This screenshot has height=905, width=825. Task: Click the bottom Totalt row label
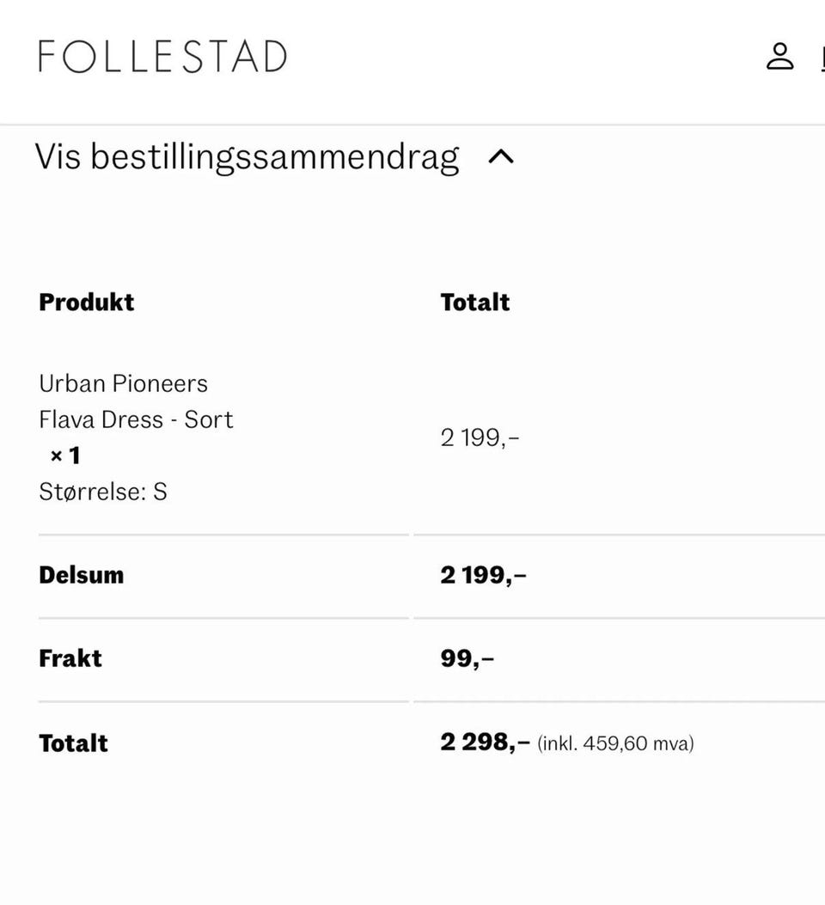point(74,743)
